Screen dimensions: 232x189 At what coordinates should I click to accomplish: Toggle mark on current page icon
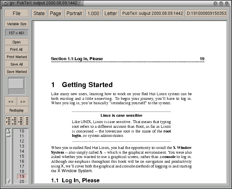20,121
